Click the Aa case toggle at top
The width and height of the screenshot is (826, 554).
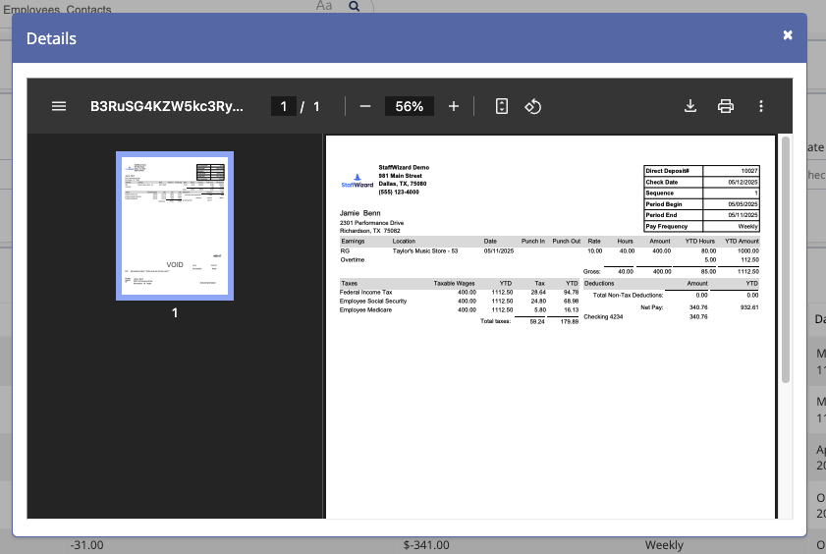(x=324, y=6)
